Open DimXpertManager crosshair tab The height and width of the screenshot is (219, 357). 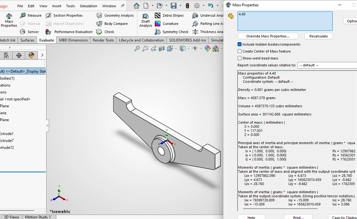click(x=19, y=55)
